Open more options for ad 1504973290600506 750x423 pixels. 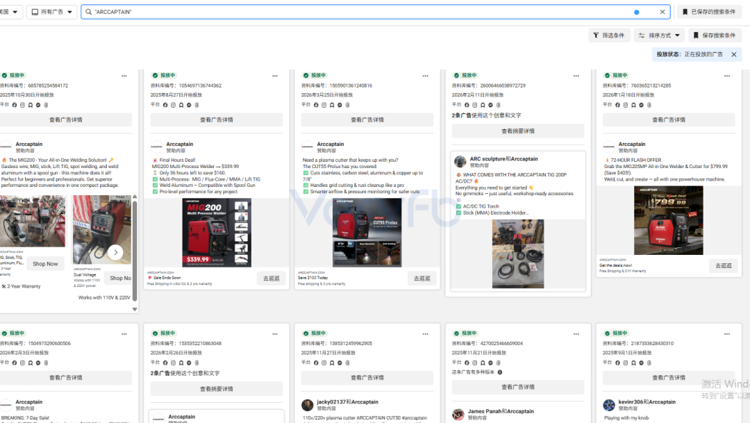point(124,333)
